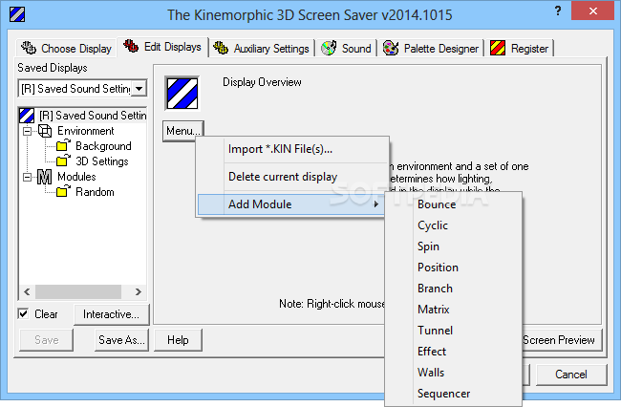Click the yellow folder icon beside 3D Settings
621x407 pixels.
[x=63, y=161]
